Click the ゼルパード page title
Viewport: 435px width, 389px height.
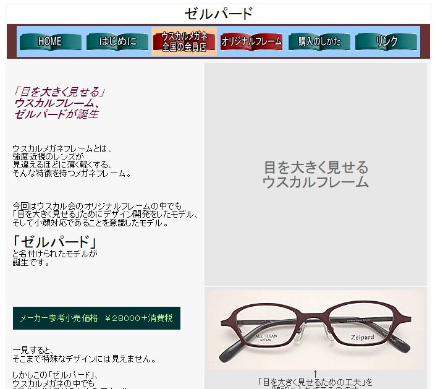(218, 14)
